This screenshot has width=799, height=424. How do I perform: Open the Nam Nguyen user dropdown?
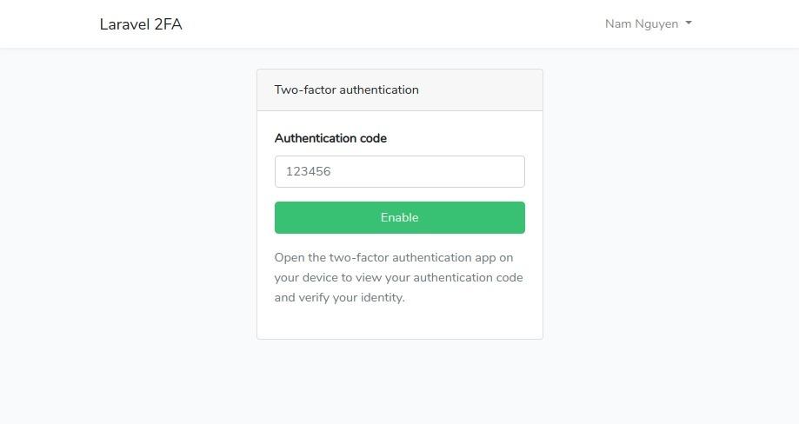coord(648,23)
